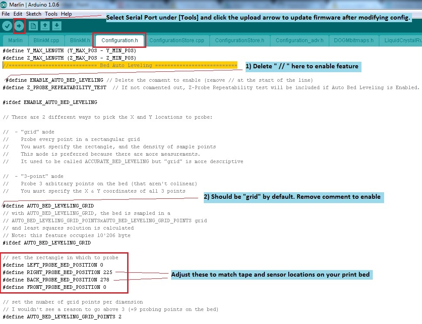Screen dimensions: 422x324
Task: Click the Verify checkmark button
Action: click(7, 26)
